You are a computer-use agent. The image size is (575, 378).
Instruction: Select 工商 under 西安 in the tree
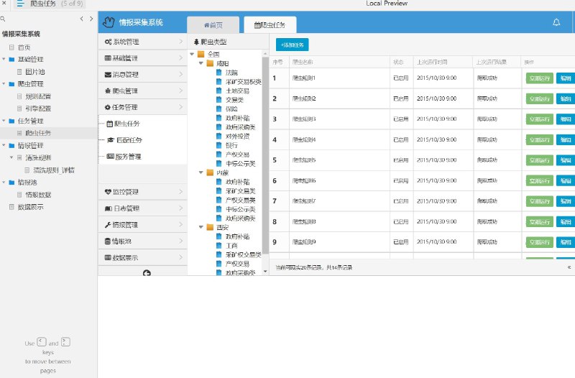click(x=231, y=246)
